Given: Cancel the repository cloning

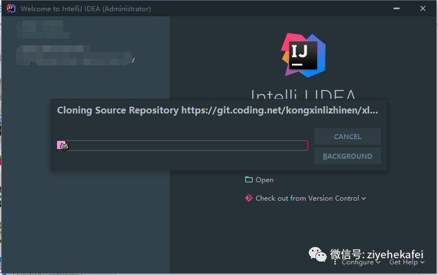Looking at the screenshot, I should [x=347, y=136].
